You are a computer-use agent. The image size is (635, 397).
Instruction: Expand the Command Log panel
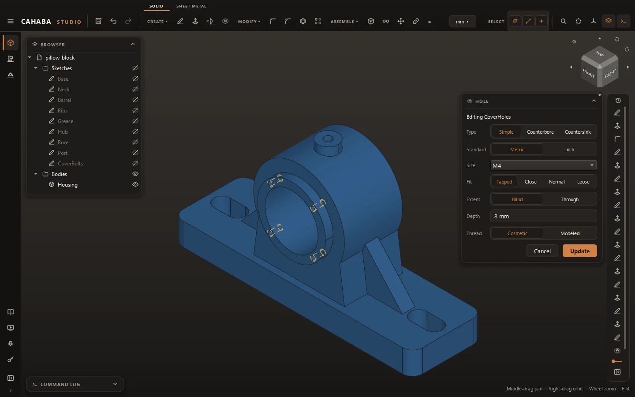tap(115, 384)
